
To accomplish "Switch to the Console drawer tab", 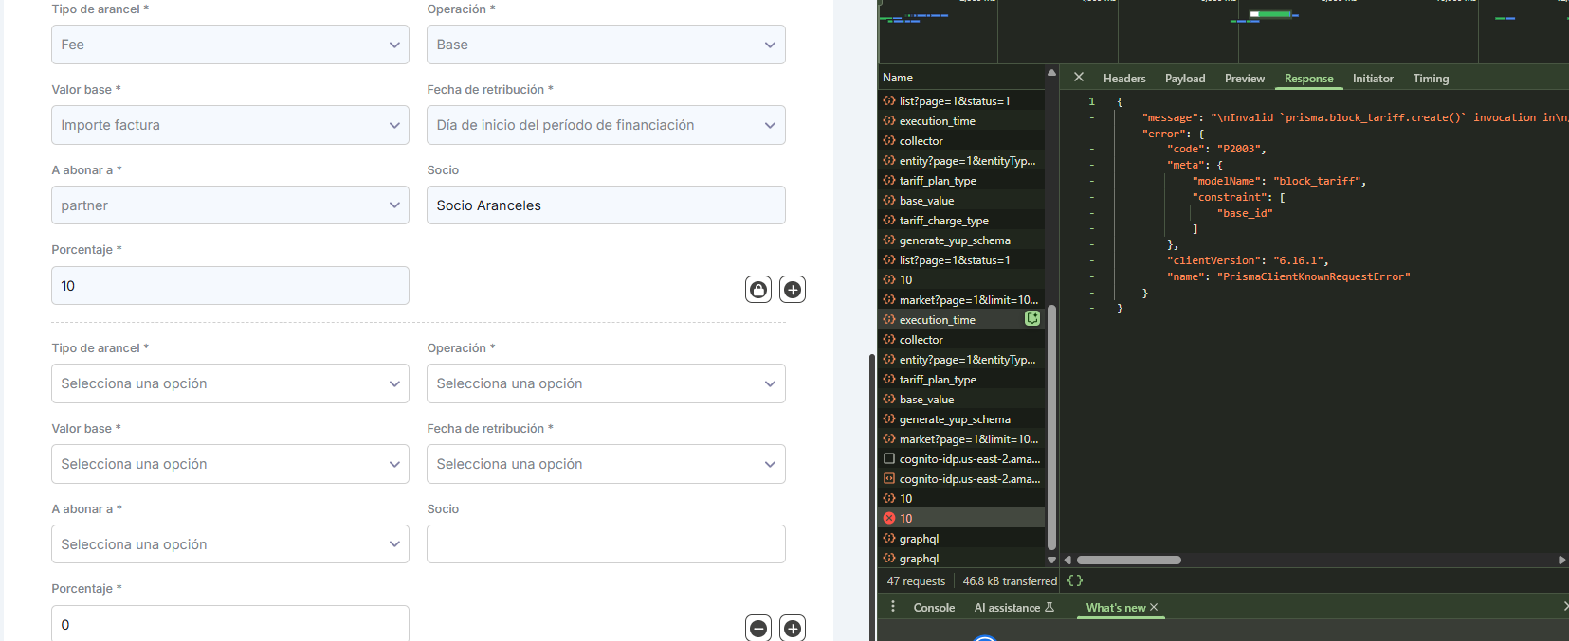I will [x=934, y=608].
